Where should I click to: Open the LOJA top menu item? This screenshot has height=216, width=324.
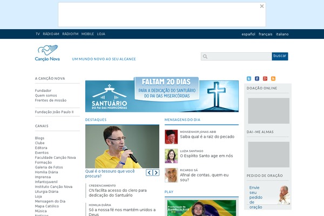click(x=101, y=34)
